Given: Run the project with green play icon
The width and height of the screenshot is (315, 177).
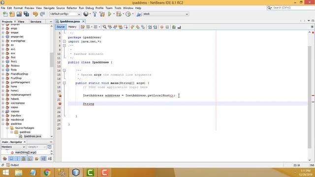Looking at the screenshot, I should click(110, 14).
